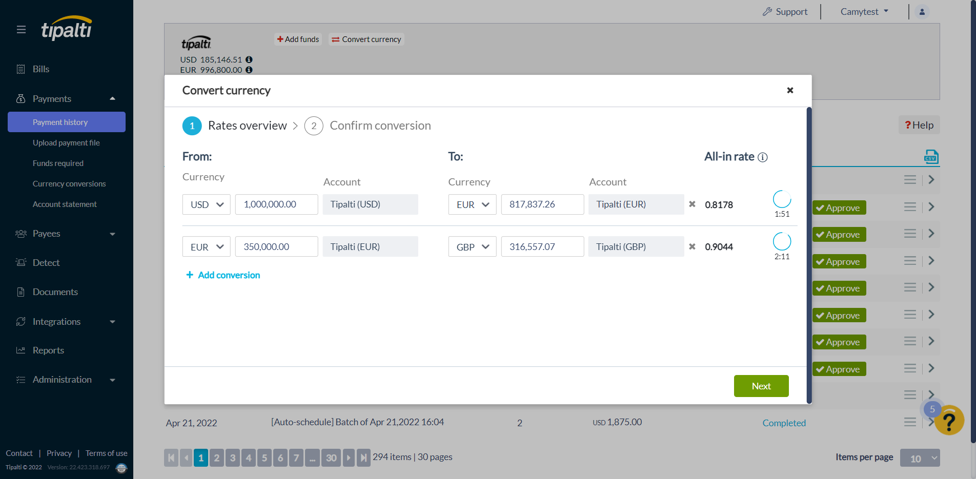Jump to page 30 of results
Viewport: 976px width, 479px height.
[331, 457]
